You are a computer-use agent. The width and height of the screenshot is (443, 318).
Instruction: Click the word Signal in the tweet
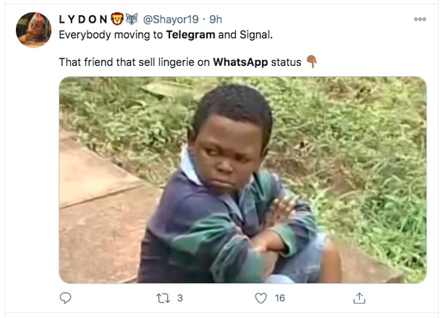click(x=256, y=34)
